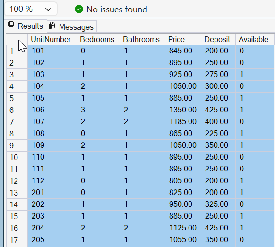Screen dimensions: 275x247
Task: Select row 13 via its row header
Action: click(x=17, y=193)
